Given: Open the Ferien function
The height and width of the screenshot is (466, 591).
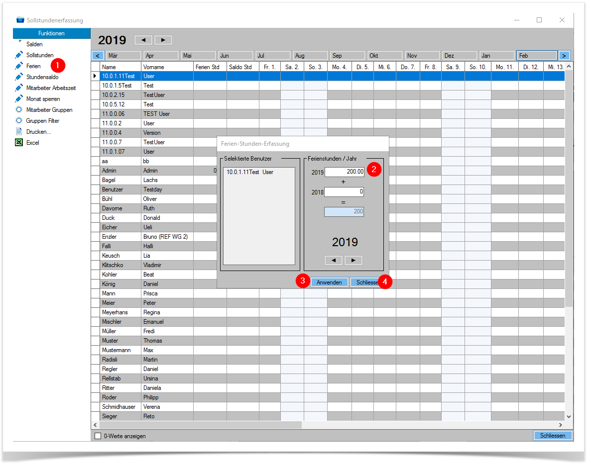Looking at the screenshot, I should [x=33, y=66].
